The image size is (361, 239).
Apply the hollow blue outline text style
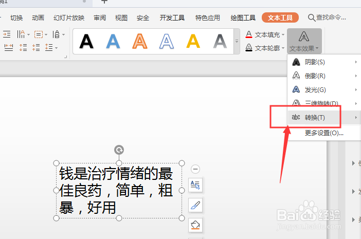(167, 42)
